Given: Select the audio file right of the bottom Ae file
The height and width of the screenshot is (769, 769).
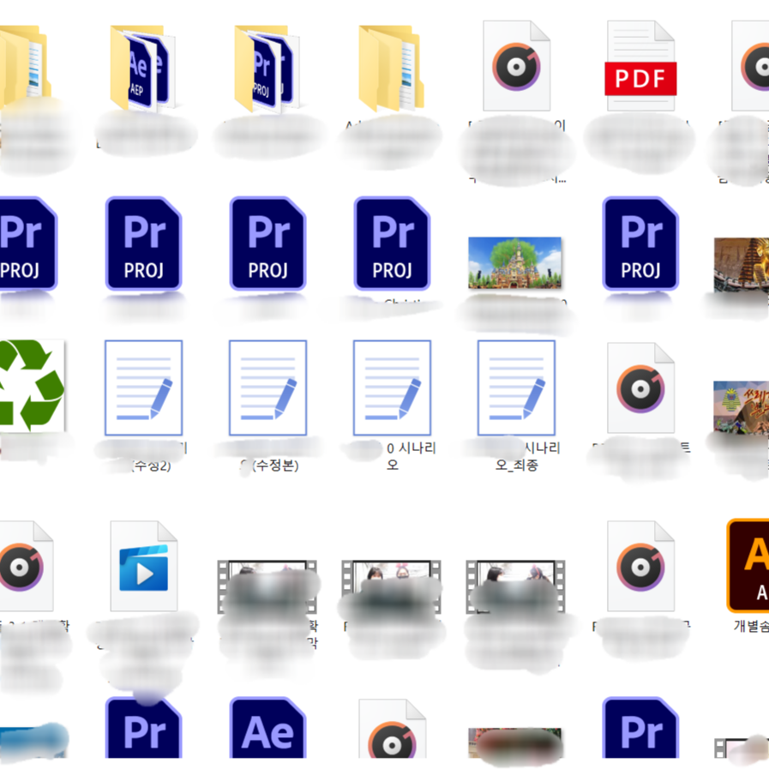Looking at the screenshot, I should (392, 730).
